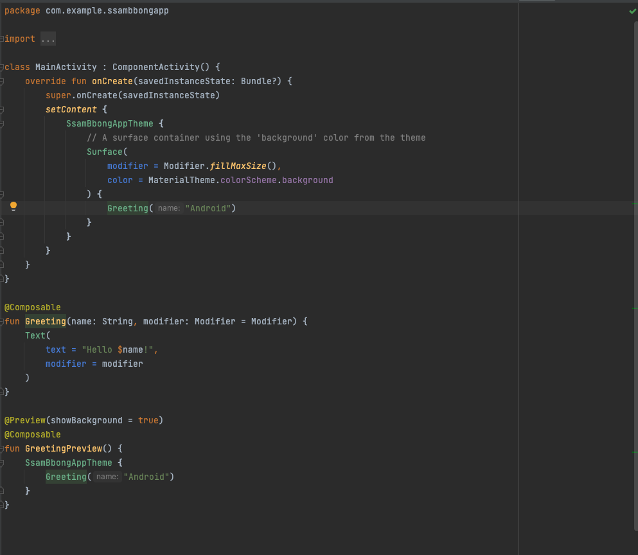Image resolution: width=638 pixels, height=555 pixels.
Task: Click the @Preview annotation
Action: [x=25, y=420]
